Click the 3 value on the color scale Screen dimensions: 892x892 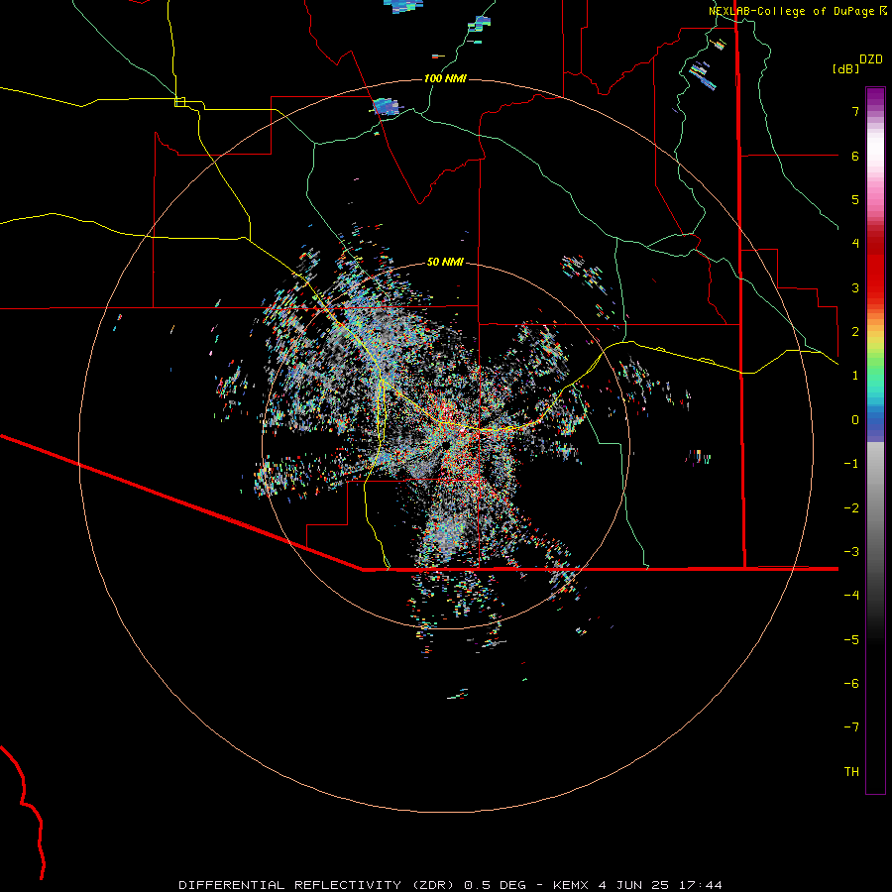(855, 287)
